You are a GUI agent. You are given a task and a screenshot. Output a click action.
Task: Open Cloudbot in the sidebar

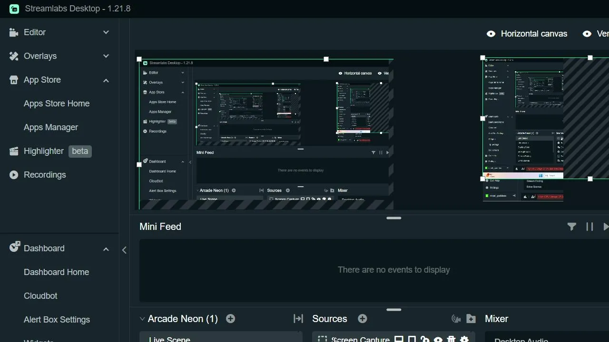(40, 296)
